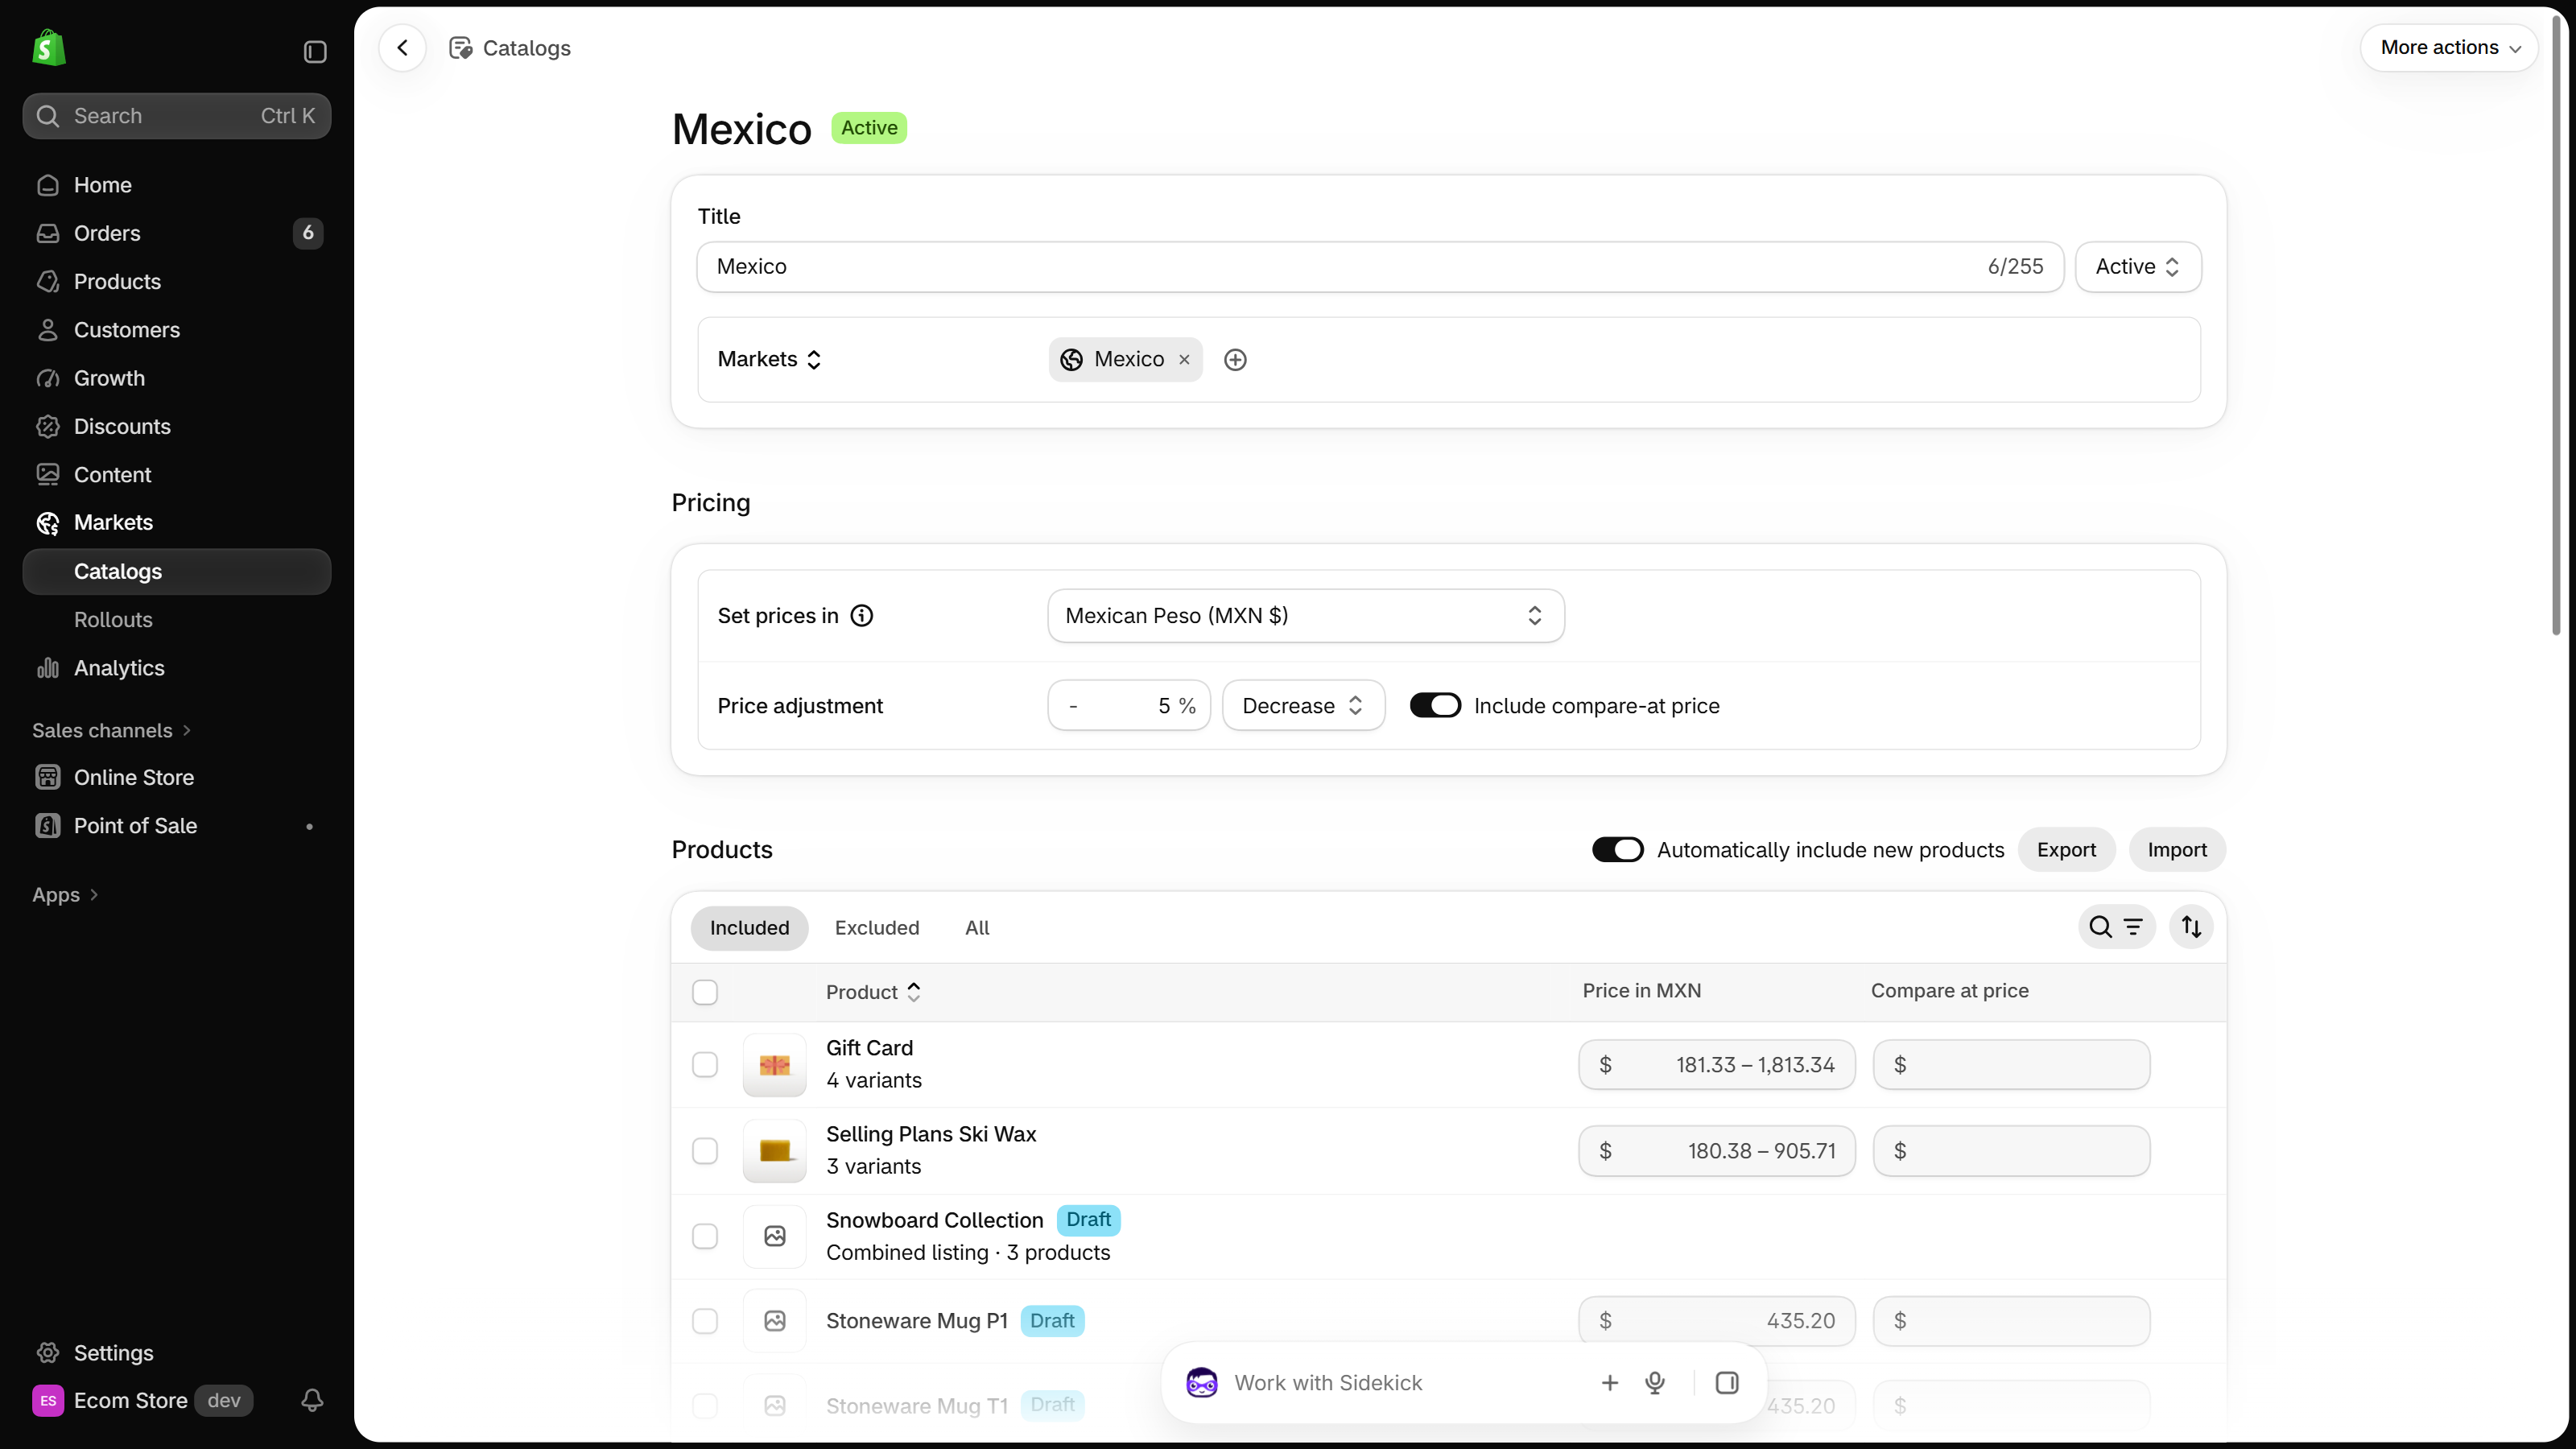
Task: Click the Home icon in sidebar
Action: [48, 185]
